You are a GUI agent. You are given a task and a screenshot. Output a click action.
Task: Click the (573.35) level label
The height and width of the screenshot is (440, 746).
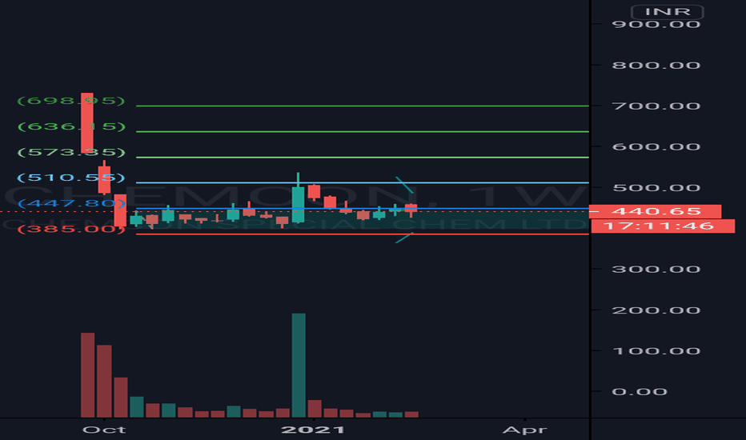coord(71,152)
